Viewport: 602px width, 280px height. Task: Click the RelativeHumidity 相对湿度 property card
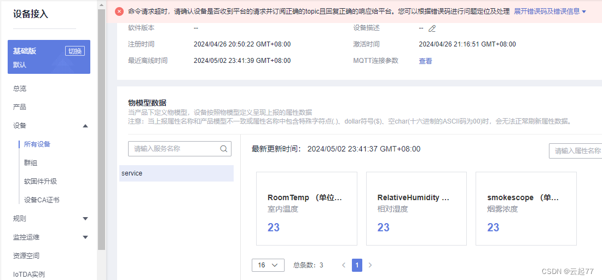point(416,209)
